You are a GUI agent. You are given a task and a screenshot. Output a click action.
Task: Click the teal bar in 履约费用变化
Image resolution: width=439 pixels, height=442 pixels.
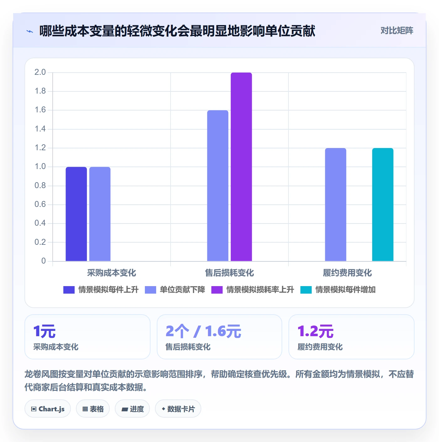(x=383, y=204)
